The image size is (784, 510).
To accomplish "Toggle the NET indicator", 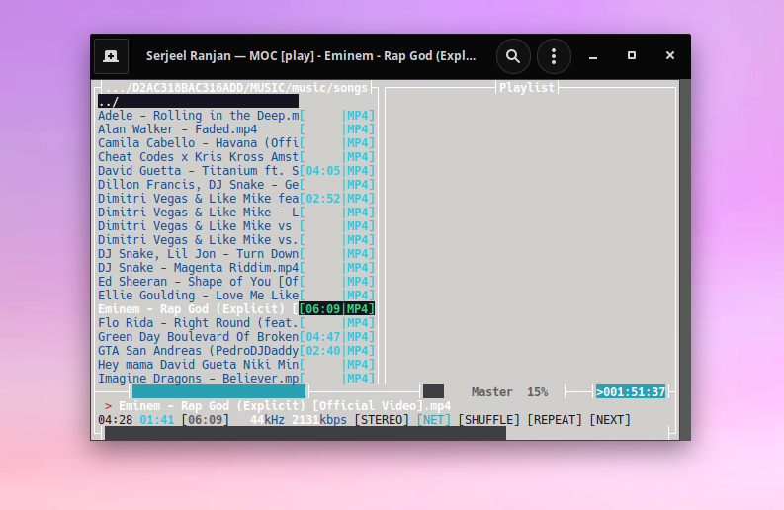I will point(433,419).
